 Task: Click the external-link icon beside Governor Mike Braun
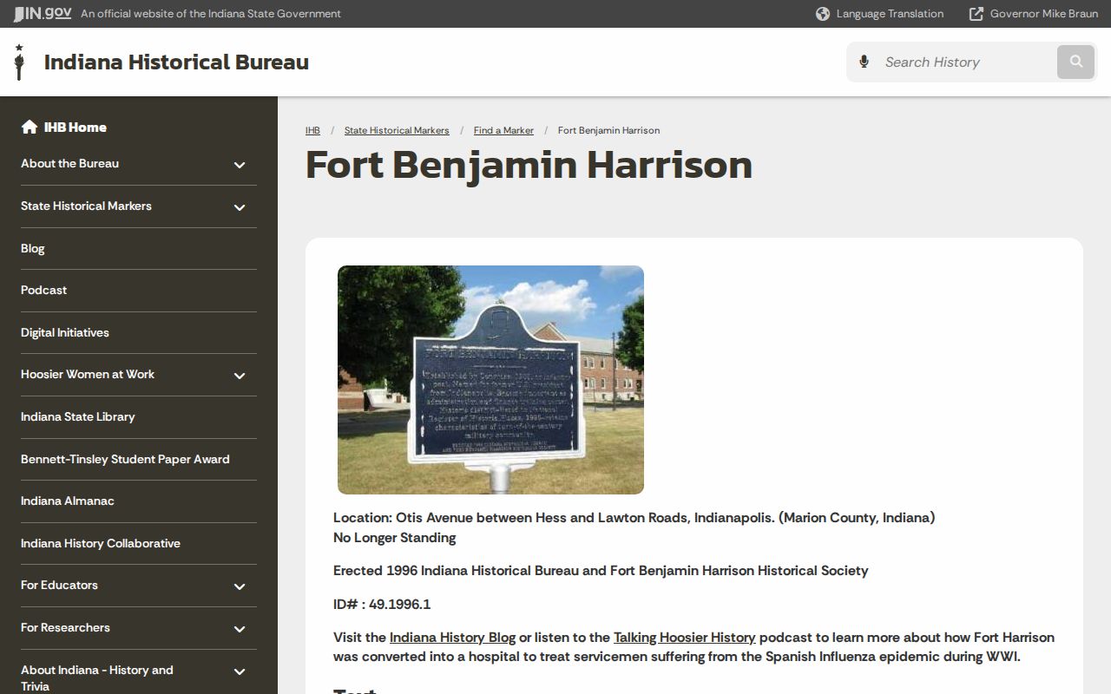[x=976, y=14]
